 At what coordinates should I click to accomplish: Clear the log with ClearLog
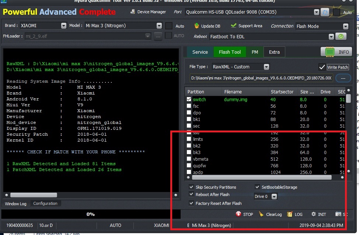pyautogui.click(x=270, y=214)
